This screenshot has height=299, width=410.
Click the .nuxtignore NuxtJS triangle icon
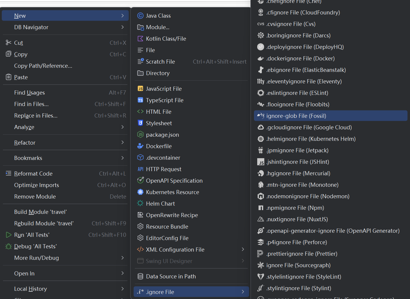pyautogui.click(x=261, y=219)
